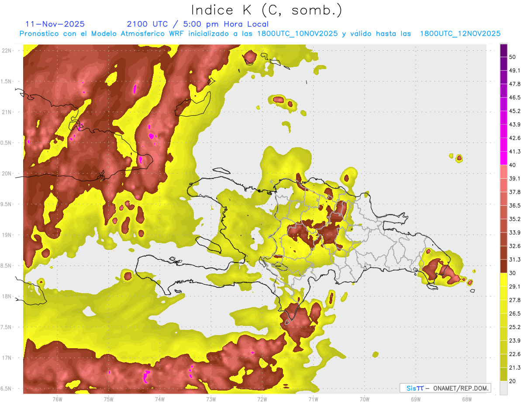Click the "22N" latitude label

pos(7,51)
